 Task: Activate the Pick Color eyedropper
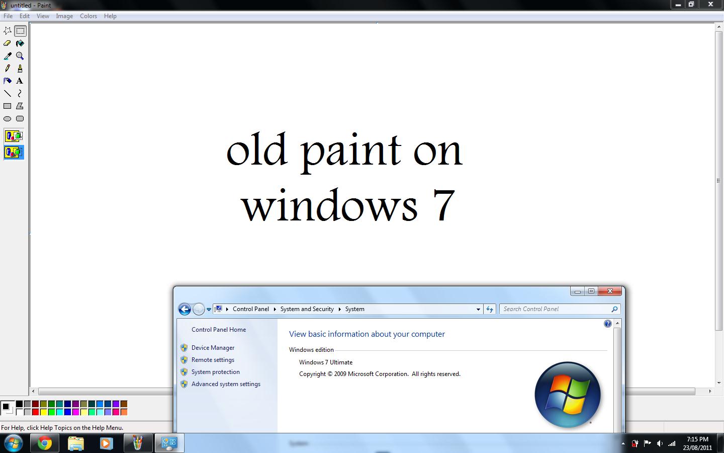(8, 56)
